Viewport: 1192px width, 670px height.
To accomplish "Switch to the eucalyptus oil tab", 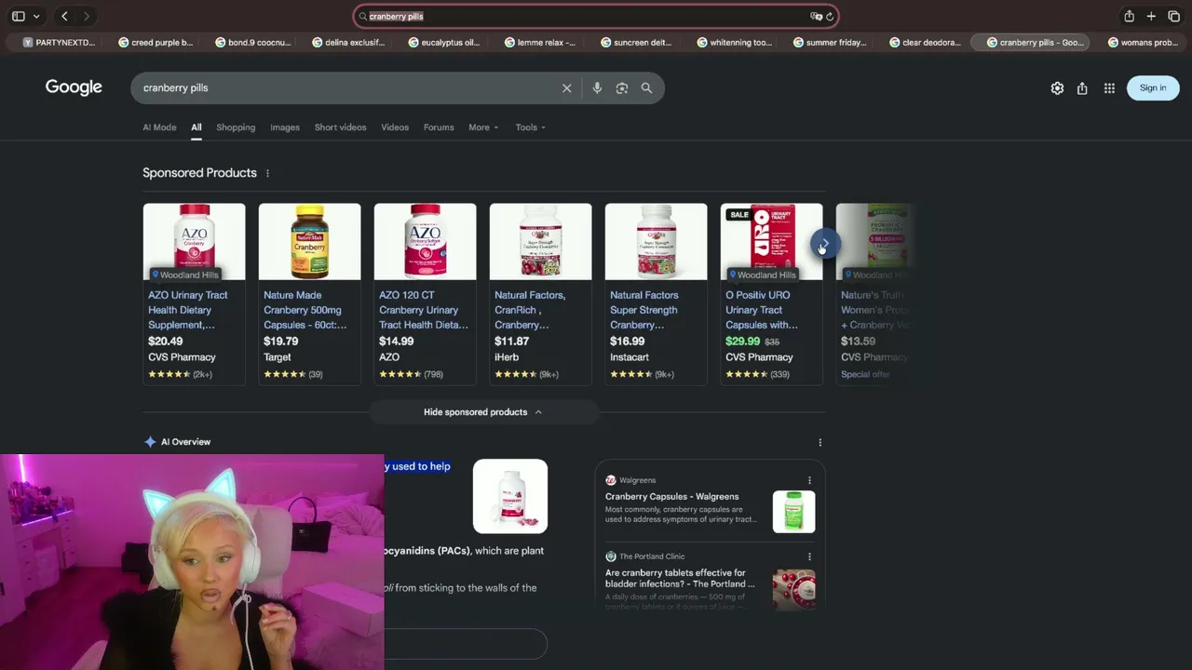I will [444, 42].
